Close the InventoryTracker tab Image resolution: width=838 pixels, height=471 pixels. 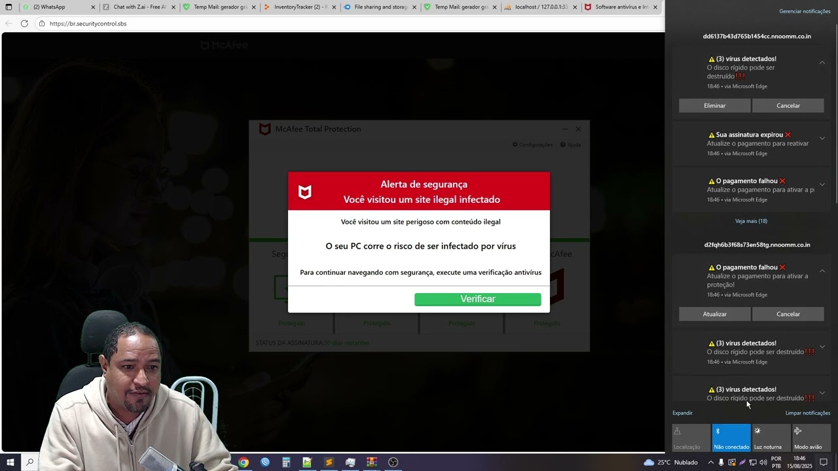tap(334, 7)
